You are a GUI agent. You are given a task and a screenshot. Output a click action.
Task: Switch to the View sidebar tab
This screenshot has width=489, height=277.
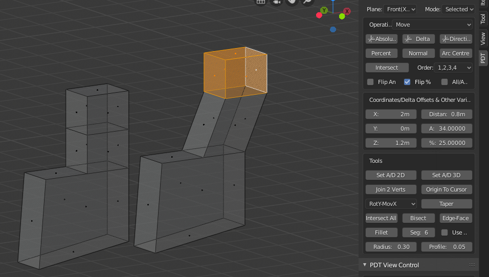point(483,38)
